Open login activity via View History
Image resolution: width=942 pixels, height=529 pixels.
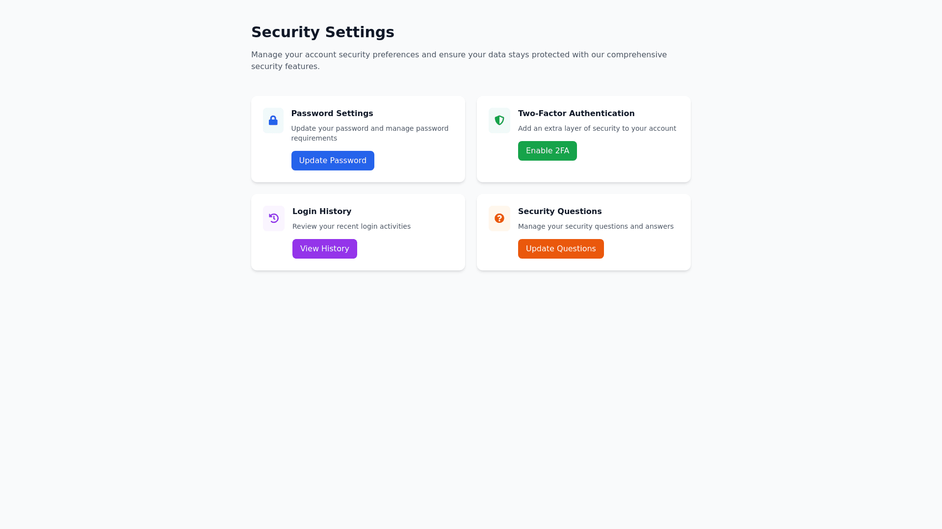pyautogui.click(x=324, y=249)
